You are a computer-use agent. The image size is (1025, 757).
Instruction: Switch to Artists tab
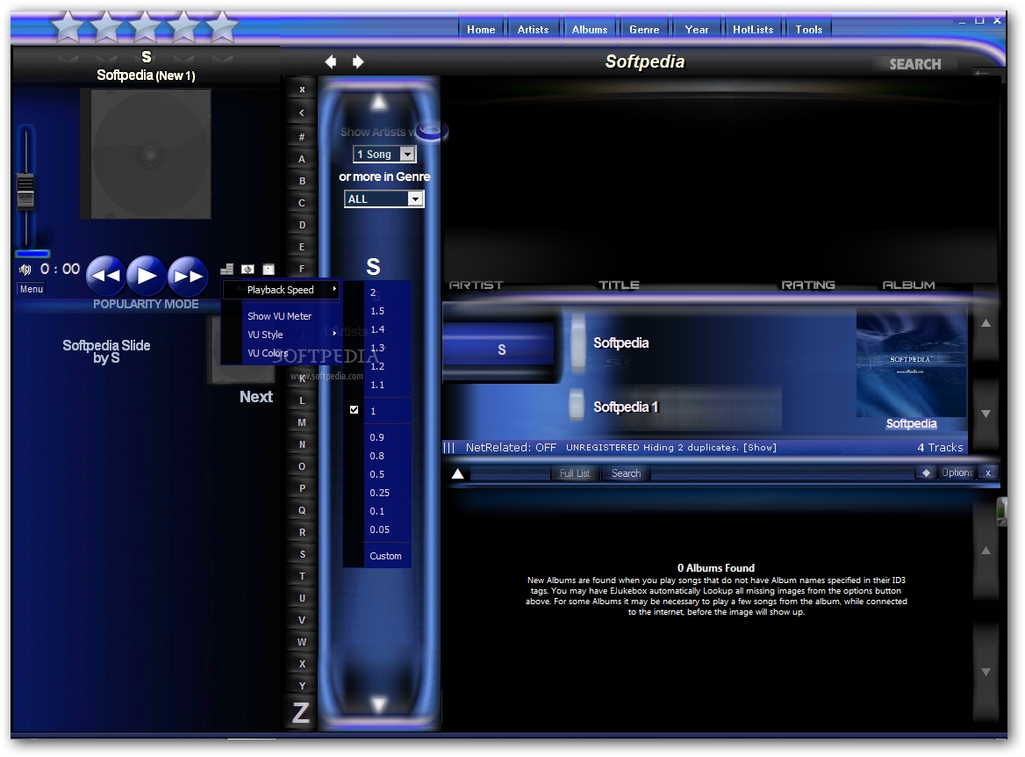pos(533,30)
